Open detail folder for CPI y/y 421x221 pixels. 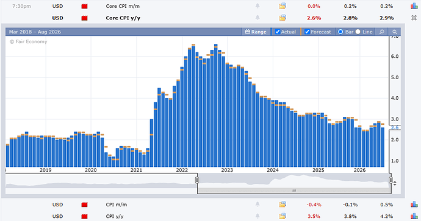(282, 216)
